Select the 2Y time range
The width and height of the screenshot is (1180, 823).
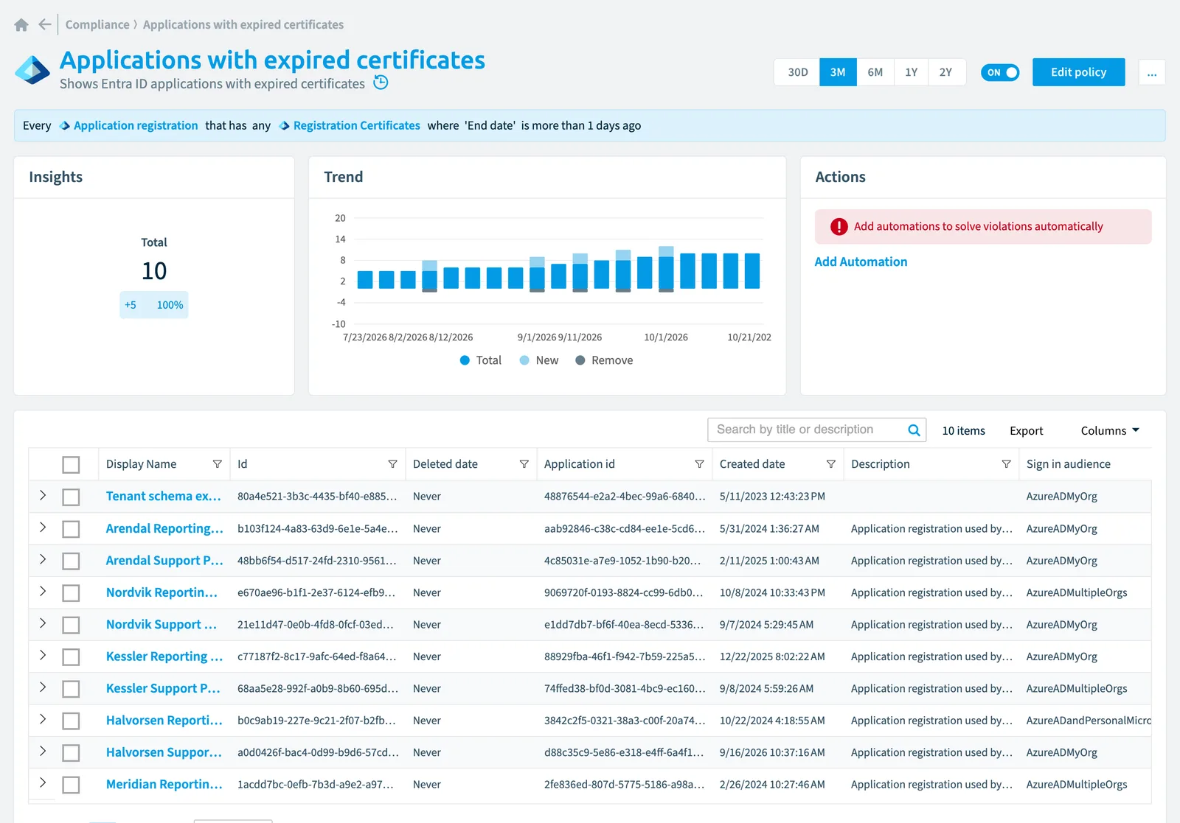tap(945, 72)
